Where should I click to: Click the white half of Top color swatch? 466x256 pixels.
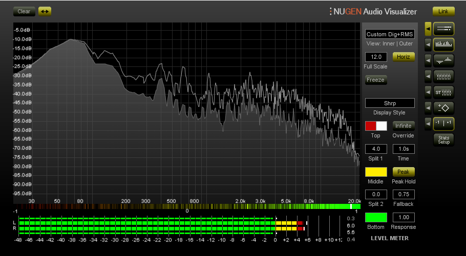tap(382, 126)
